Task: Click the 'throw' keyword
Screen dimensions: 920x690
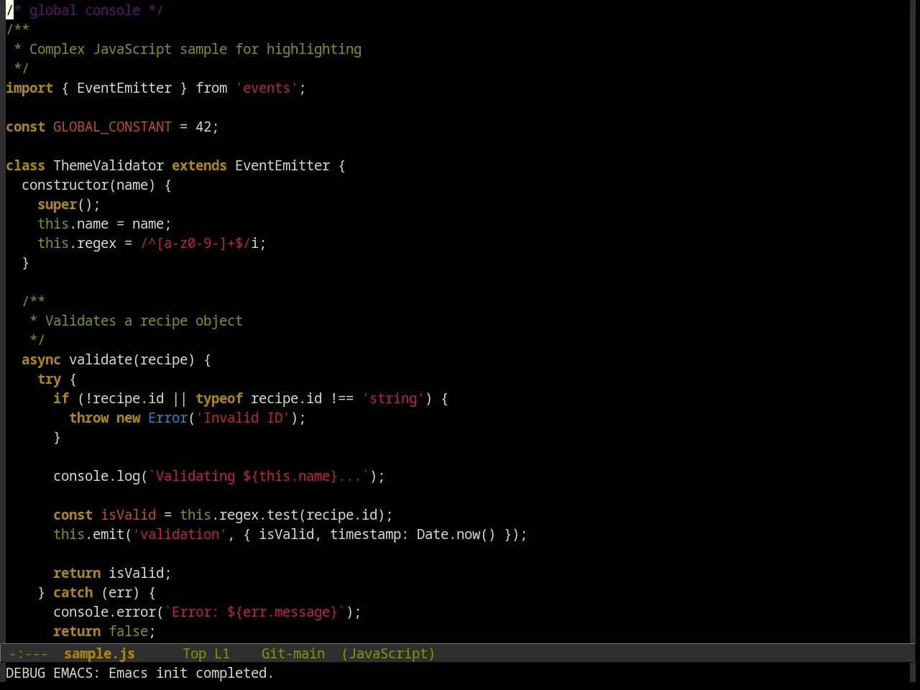Action: pos(88,418)
